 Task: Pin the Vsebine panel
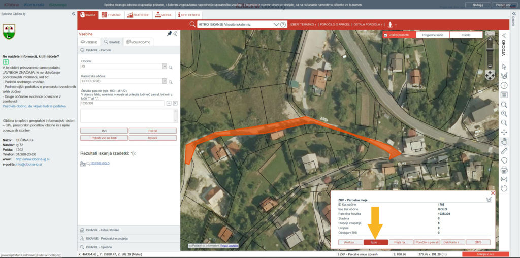pos(169,34)
